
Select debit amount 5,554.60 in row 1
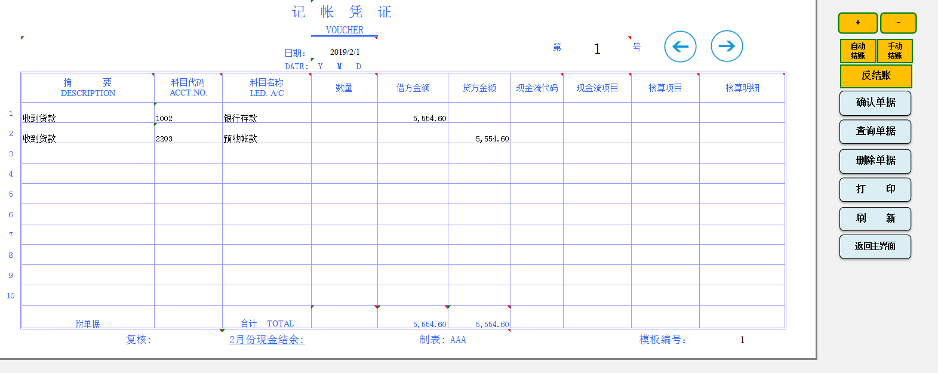point(413,113)
